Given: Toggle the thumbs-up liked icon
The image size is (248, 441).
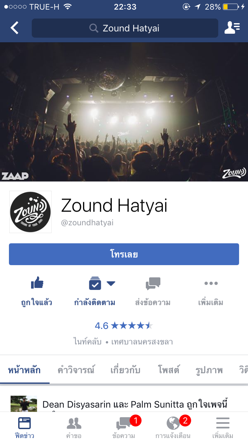Looking at the screenshot, I should pos(37,283).
